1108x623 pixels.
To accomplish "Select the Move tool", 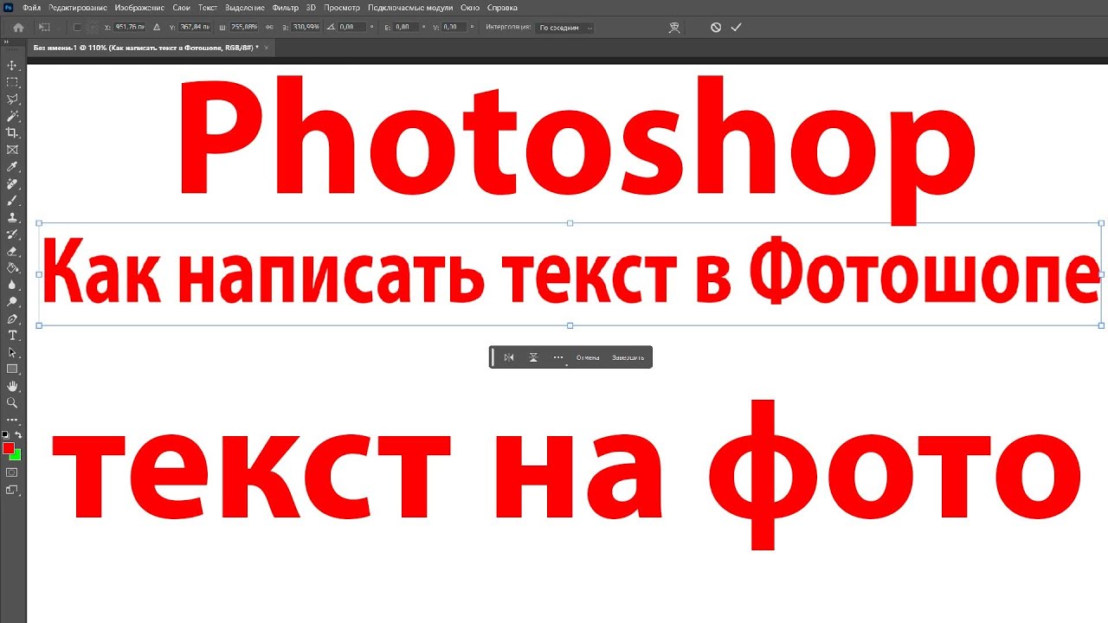I will click(x=12, y=65).
